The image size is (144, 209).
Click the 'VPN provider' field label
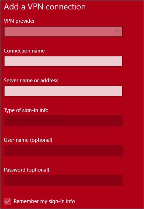(x=19, y=21)
